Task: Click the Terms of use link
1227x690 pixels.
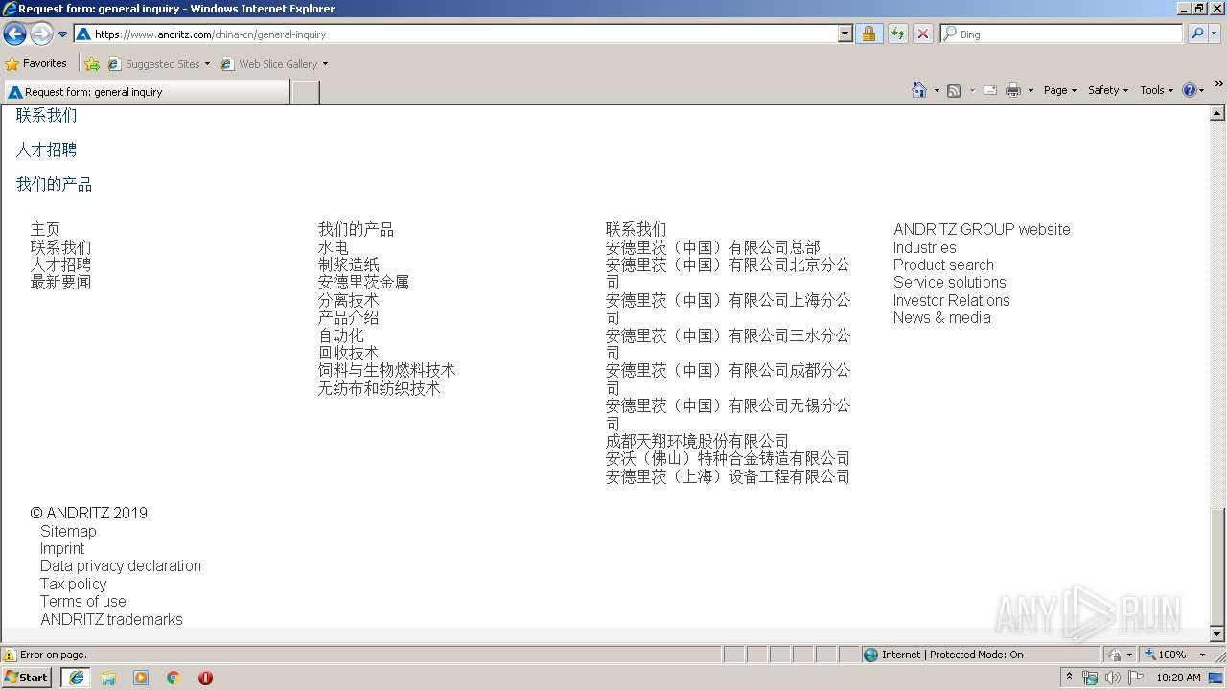Action: click(x=83, y=601)
